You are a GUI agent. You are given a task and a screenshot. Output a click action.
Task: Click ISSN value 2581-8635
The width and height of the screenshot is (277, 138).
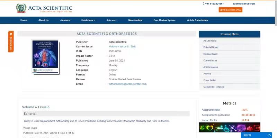115,51
